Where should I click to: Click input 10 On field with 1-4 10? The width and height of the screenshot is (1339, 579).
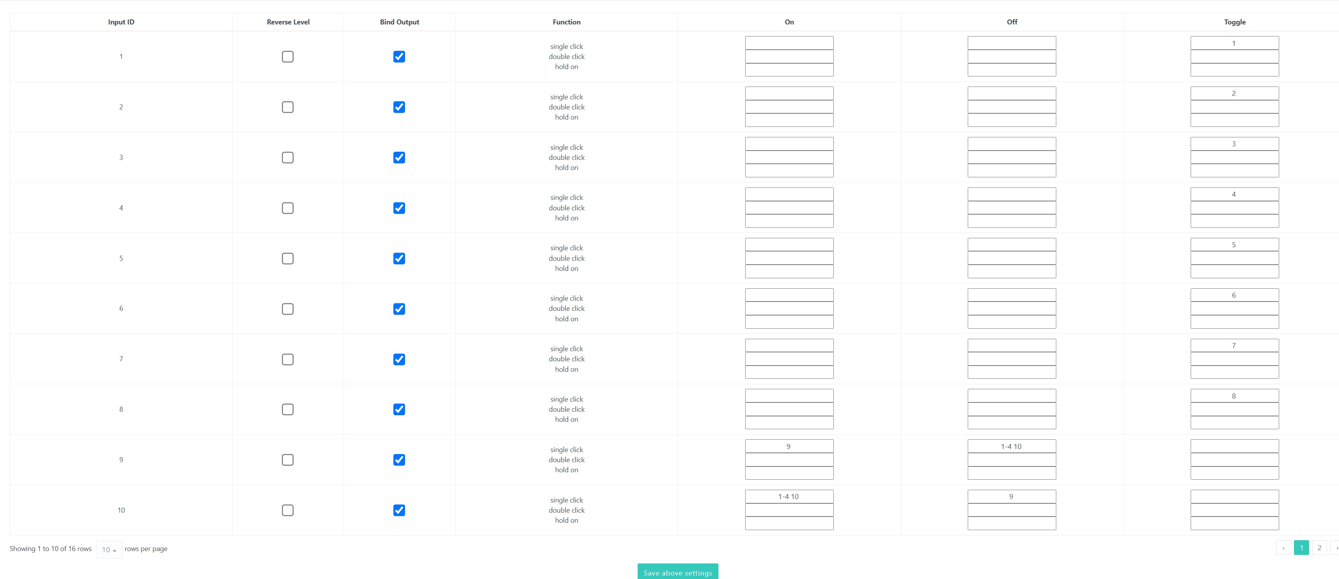click(789, 497)
